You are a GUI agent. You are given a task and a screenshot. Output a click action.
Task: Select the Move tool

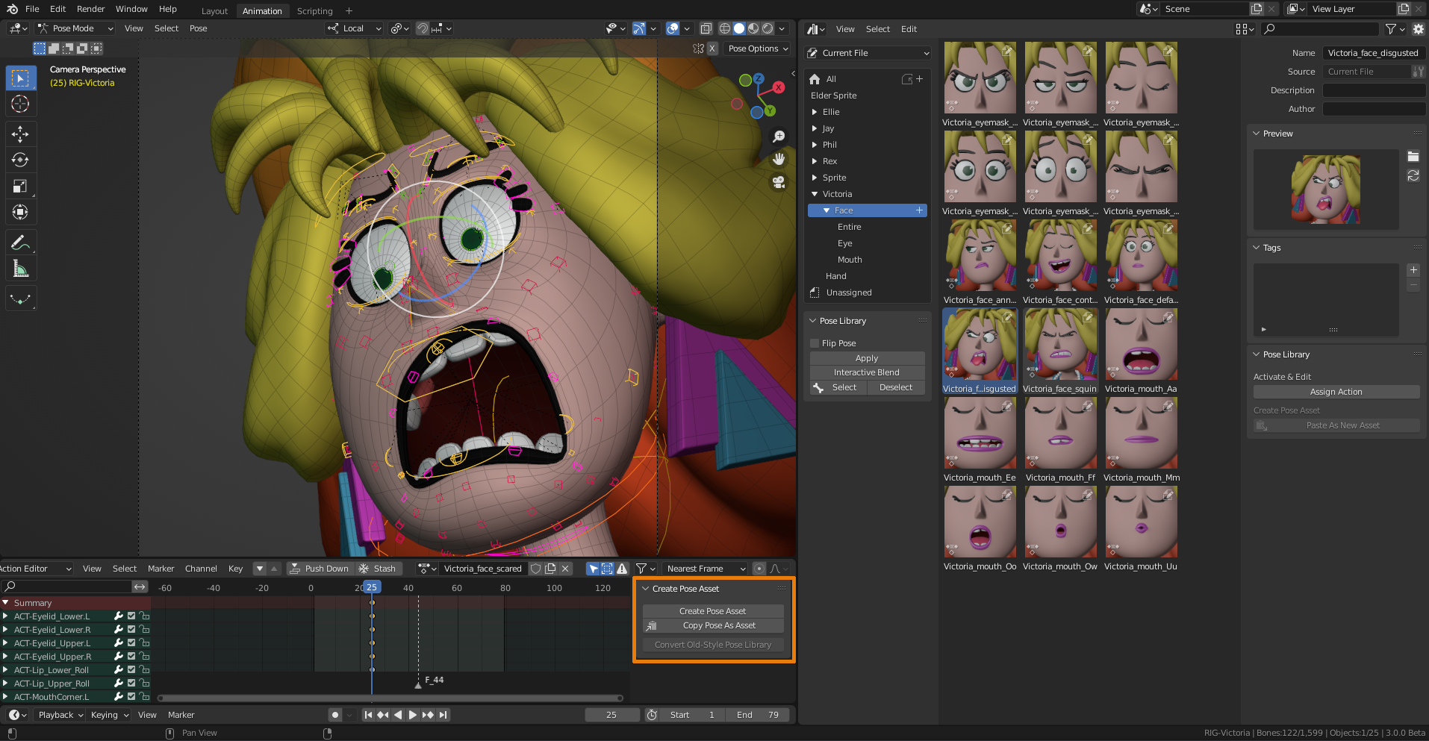[x=21, y=134]
